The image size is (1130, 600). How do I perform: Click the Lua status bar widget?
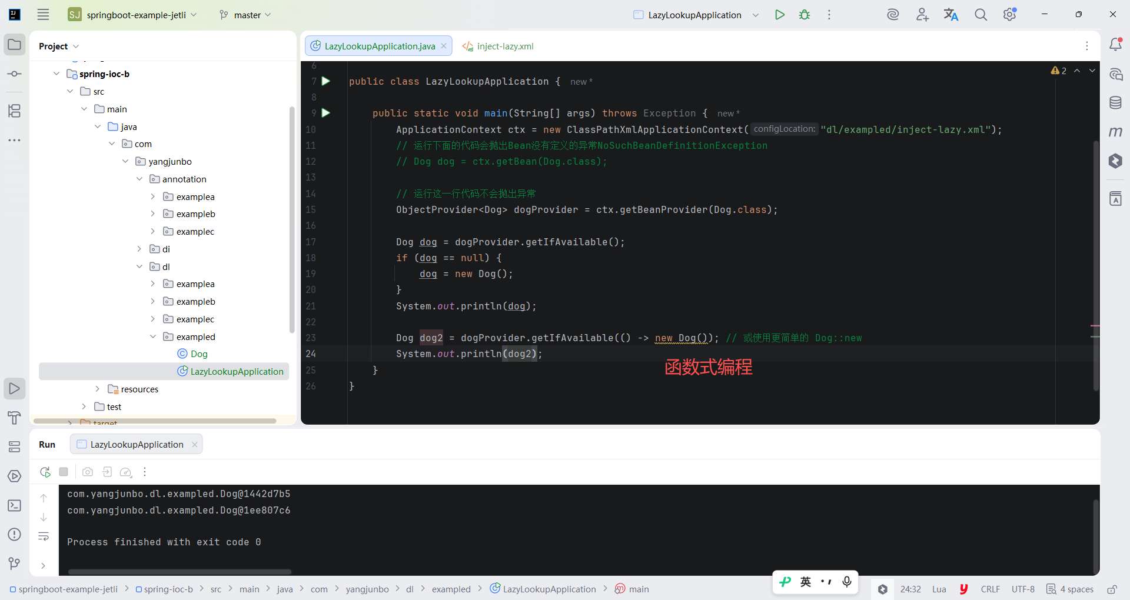[939, 589]
